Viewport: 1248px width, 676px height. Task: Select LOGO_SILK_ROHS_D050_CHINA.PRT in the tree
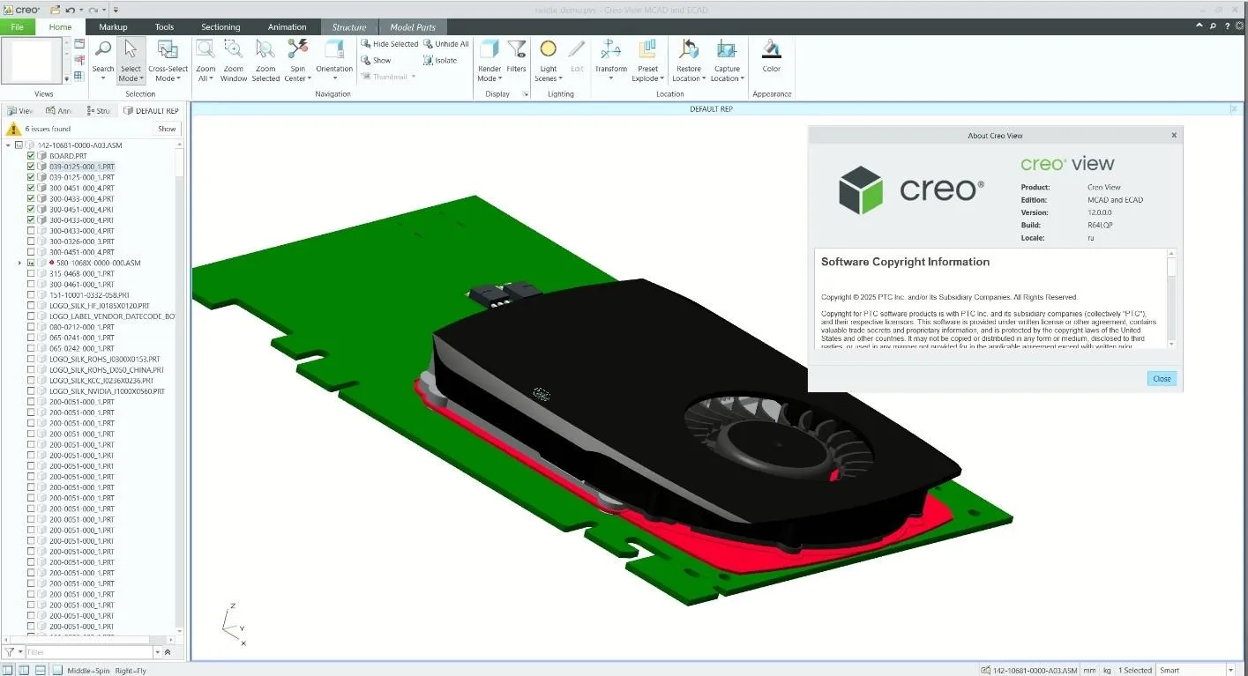(x=107, y=370)
